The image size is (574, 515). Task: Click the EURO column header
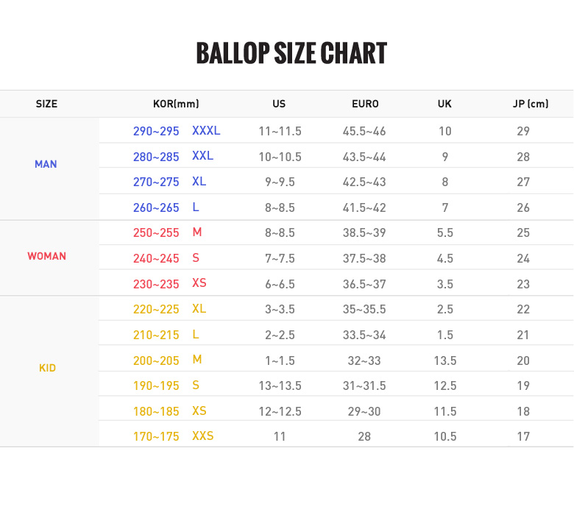365,104
